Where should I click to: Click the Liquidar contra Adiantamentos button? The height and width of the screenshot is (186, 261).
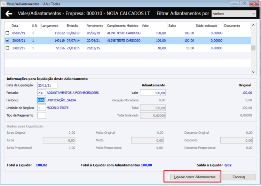click(x=195, y=177)
